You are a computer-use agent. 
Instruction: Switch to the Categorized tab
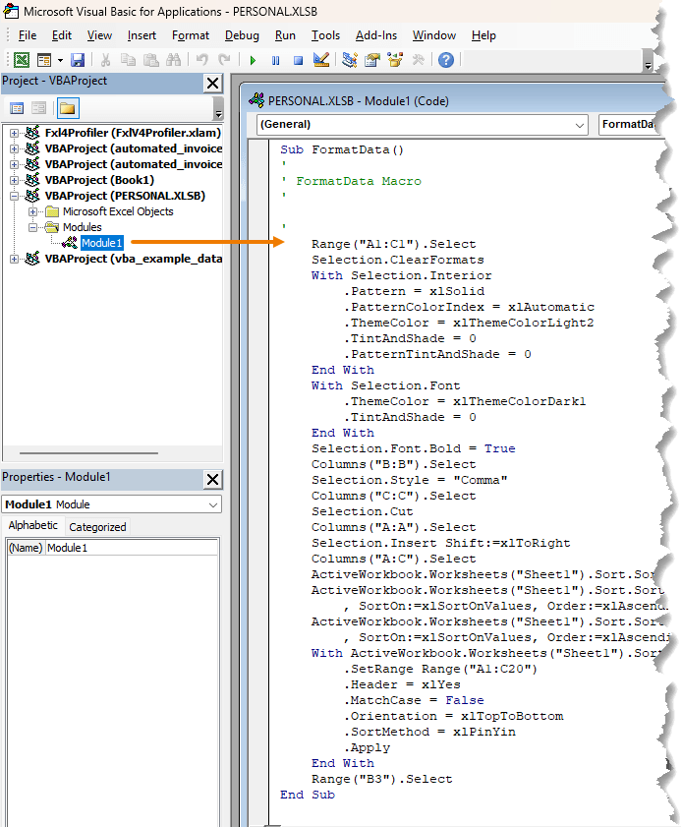[x=97, y=527]
